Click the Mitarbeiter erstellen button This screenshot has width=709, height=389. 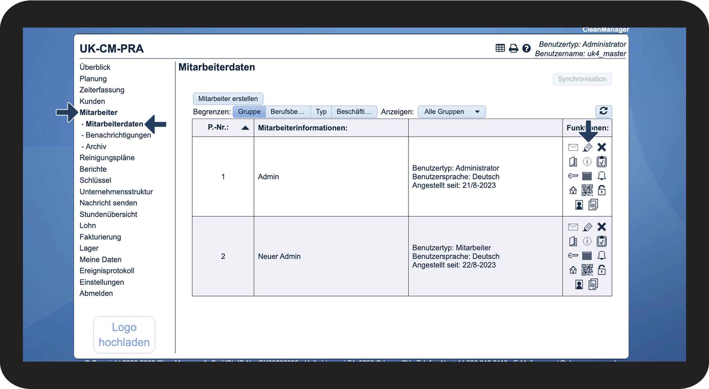click(x=228, y=99)
